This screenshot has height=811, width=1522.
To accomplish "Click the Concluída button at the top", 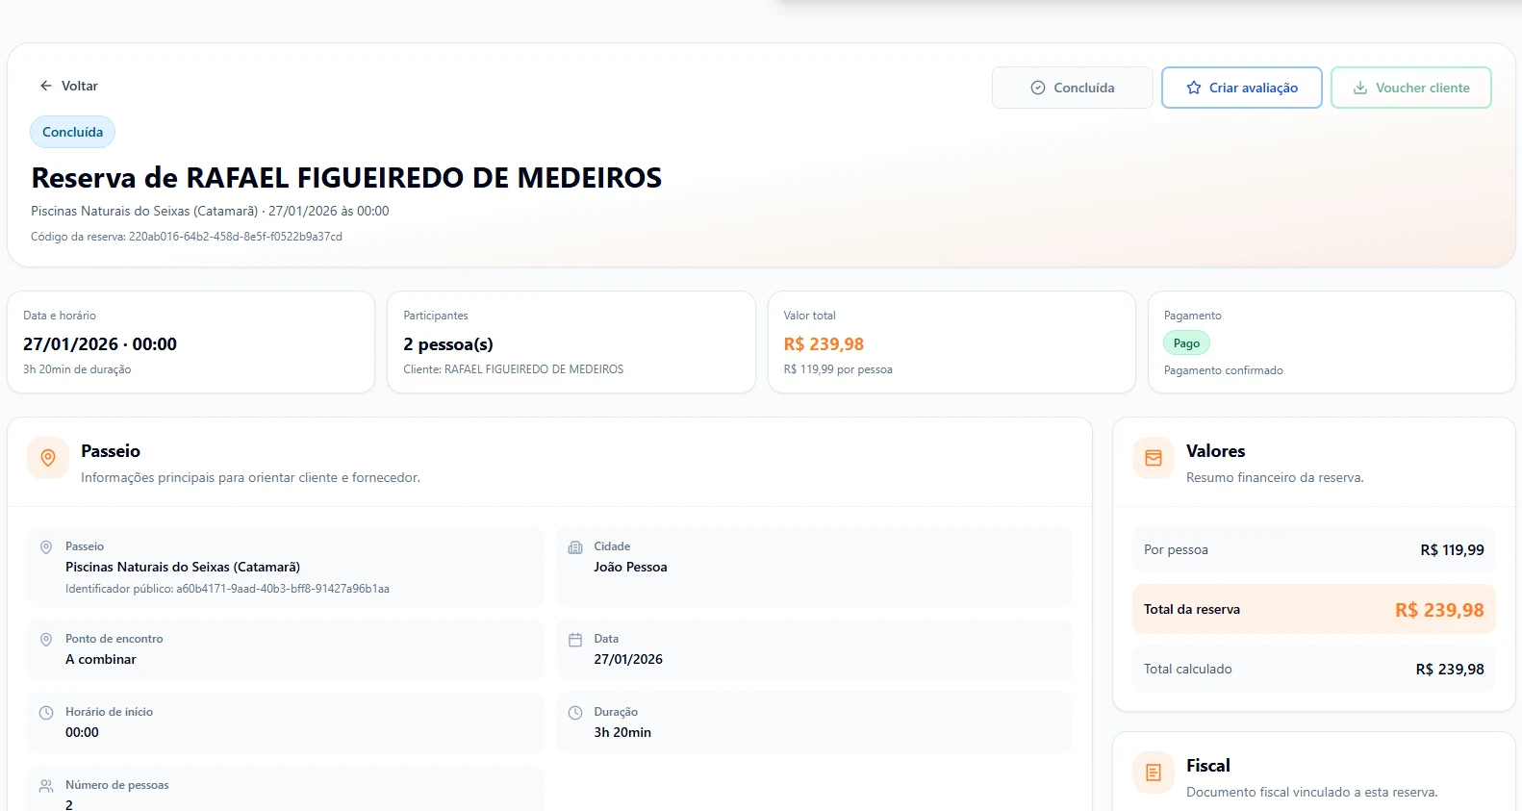I will [1072, 88].
